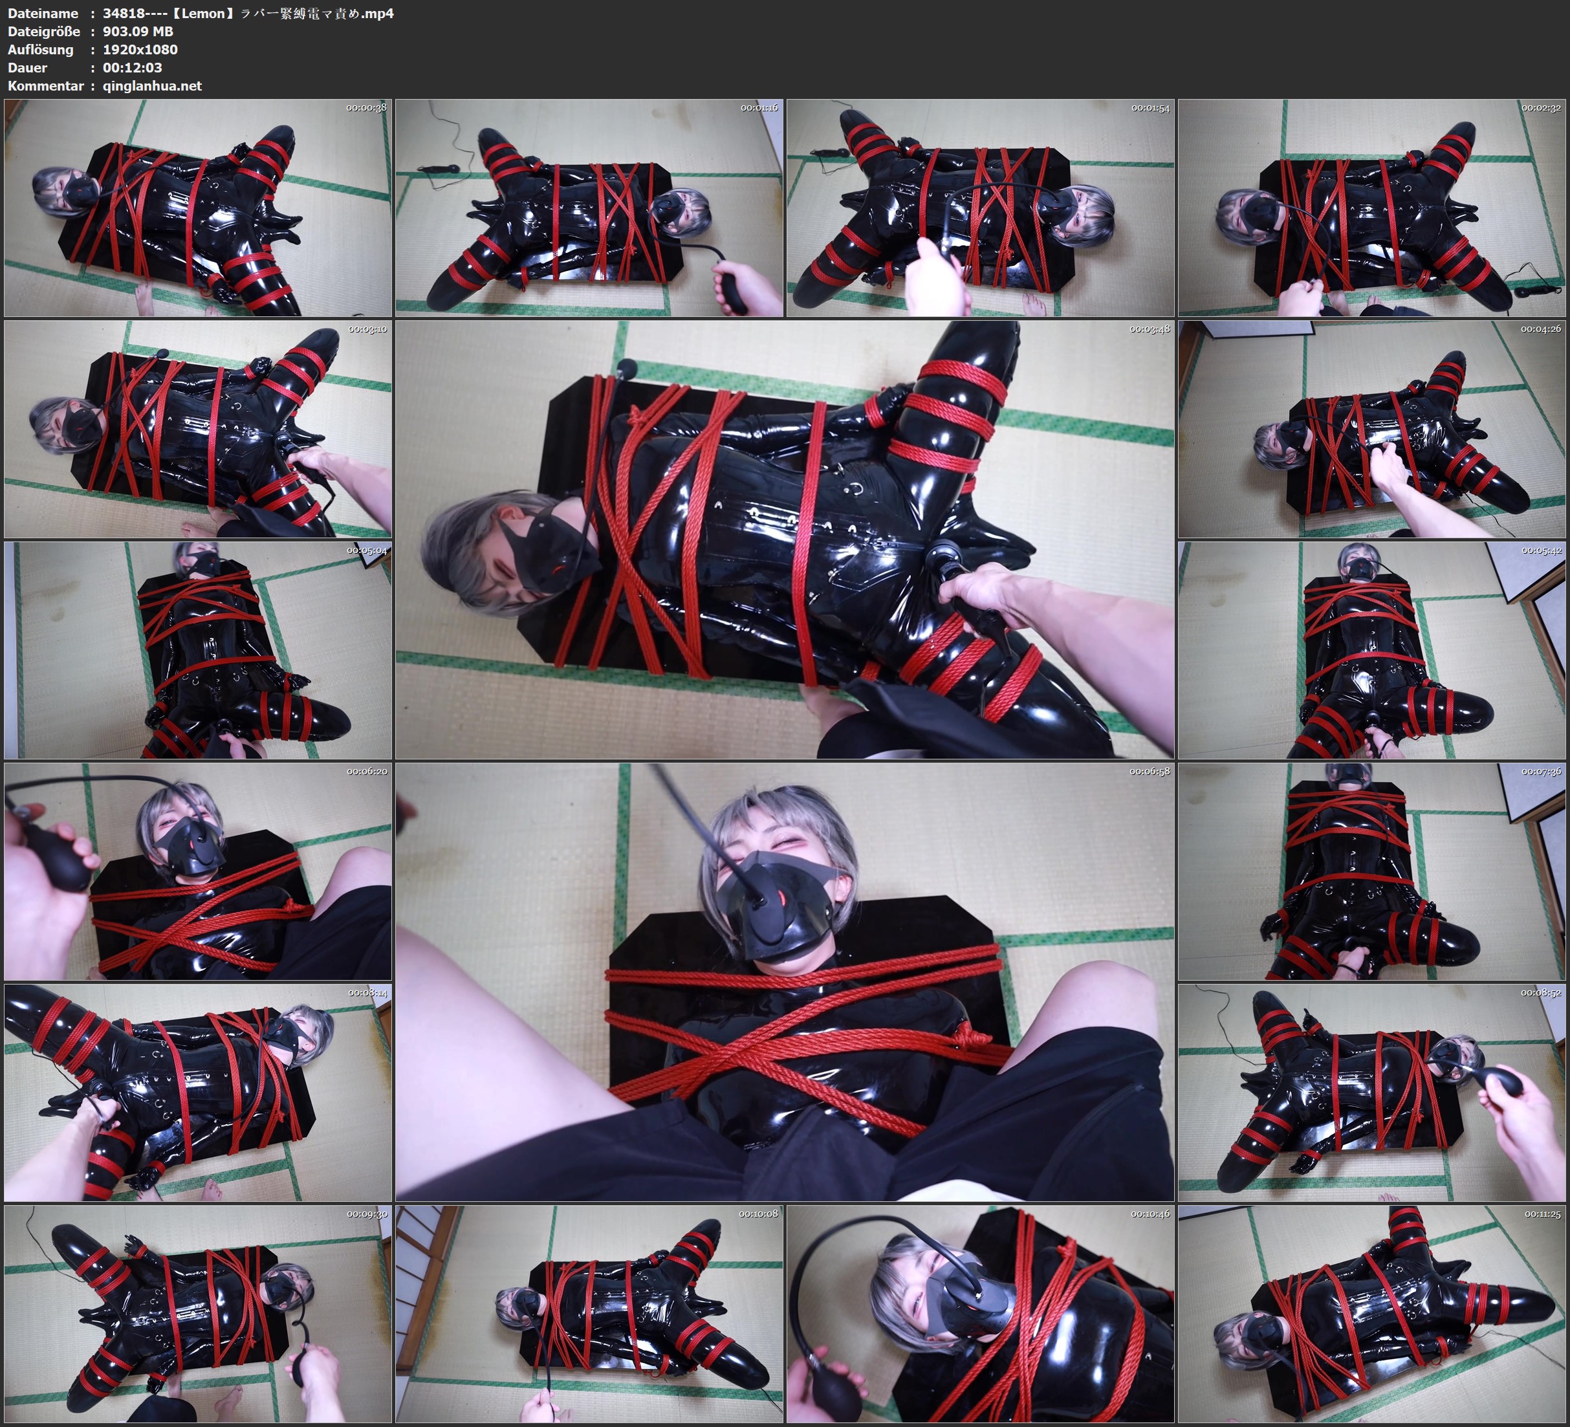
Task: Click the frame labeled 00:10:08
Action: (x=589, y=1314)
